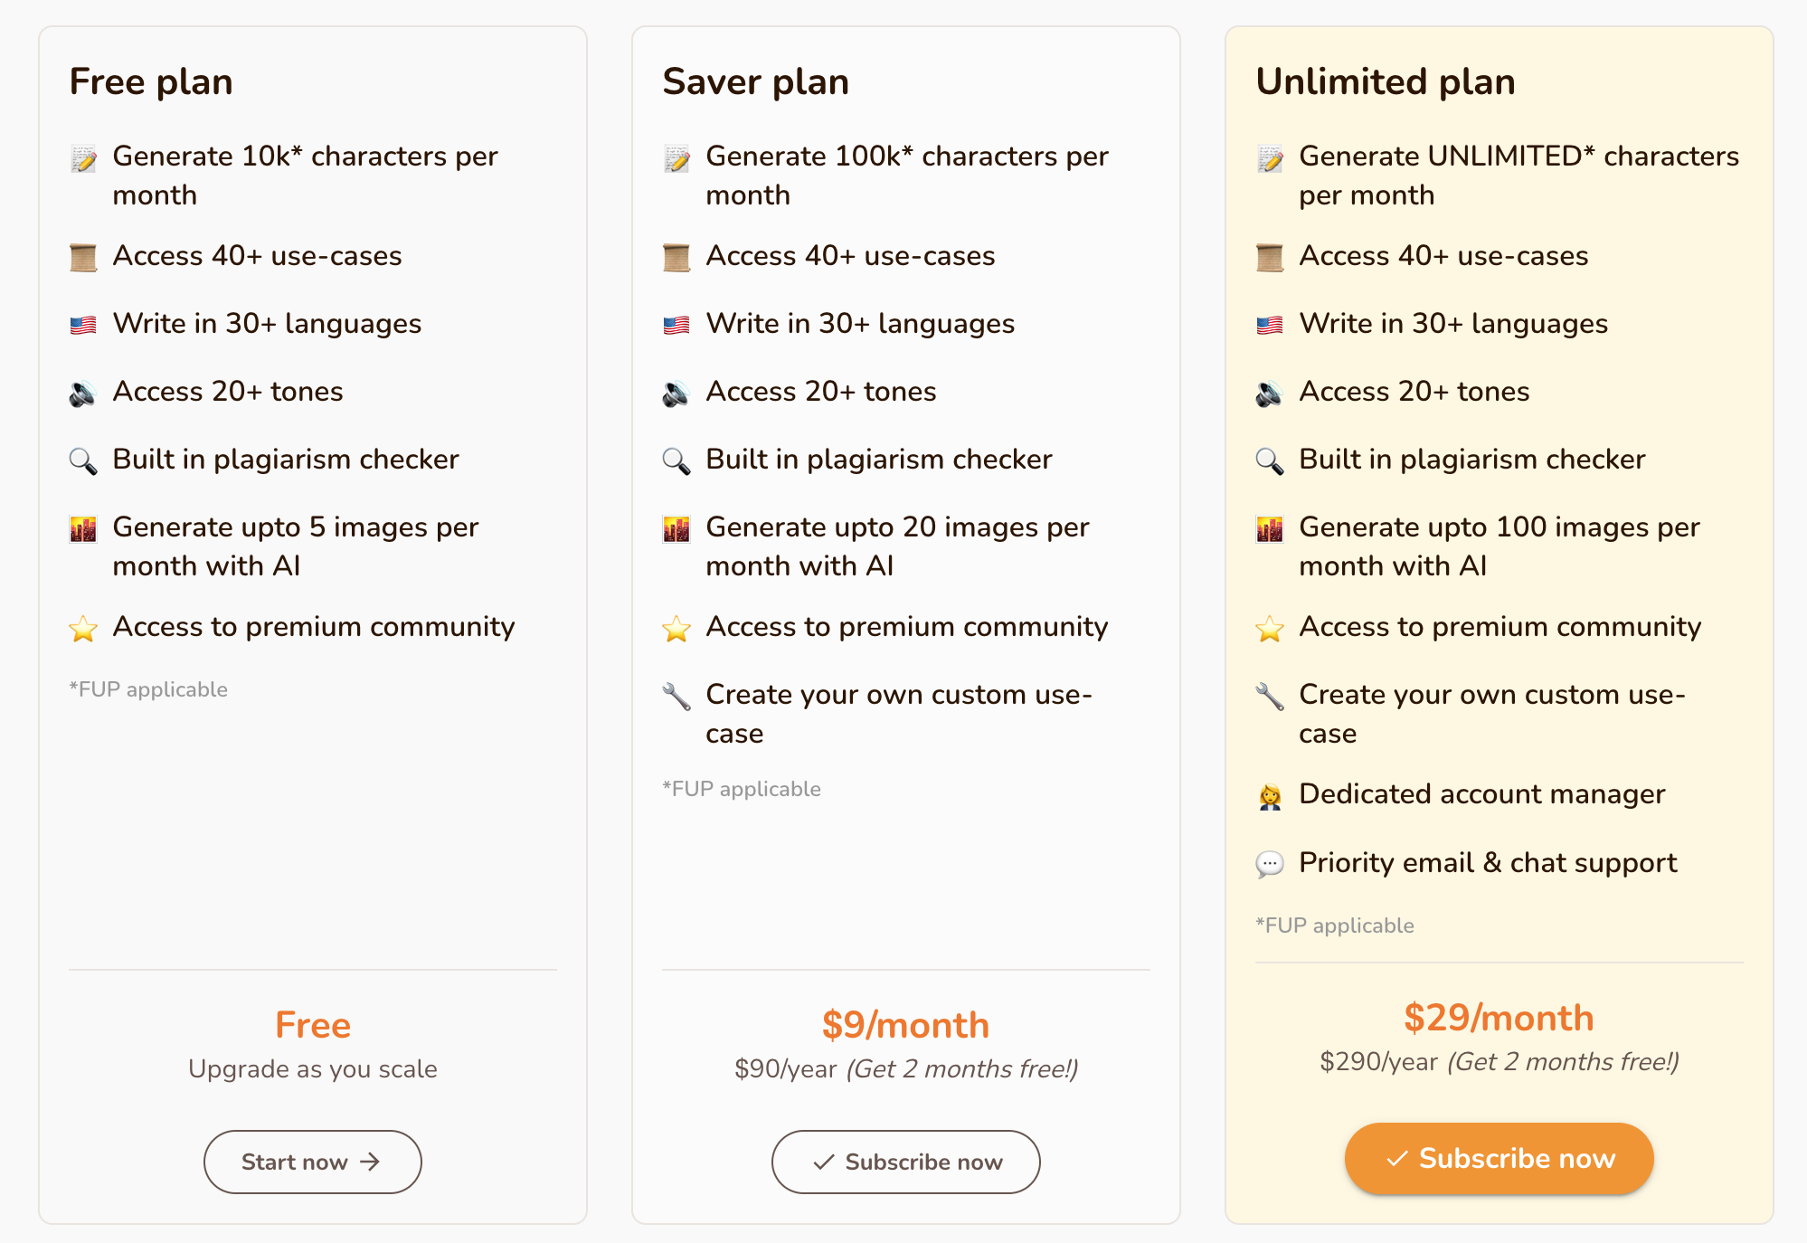Click the Start now button on Free plan
Screen dimensions: 1807x1243
pyautogui.click(x=312, y=1162)
